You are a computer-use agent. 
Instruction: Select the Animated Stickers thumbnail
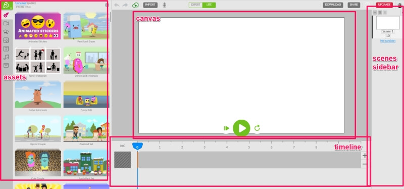tap(38, 26)
